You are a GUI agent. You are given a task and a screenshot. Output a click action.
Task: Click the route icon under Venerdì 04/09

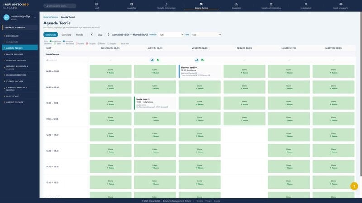[197, 60]
